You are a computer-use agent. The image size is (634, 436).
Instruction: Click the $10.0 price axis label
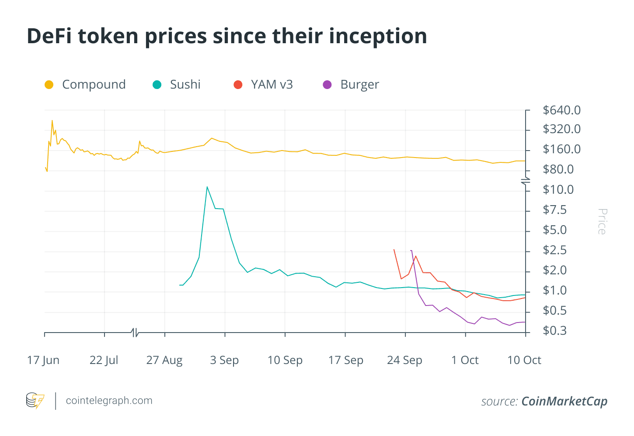point(558,190)
